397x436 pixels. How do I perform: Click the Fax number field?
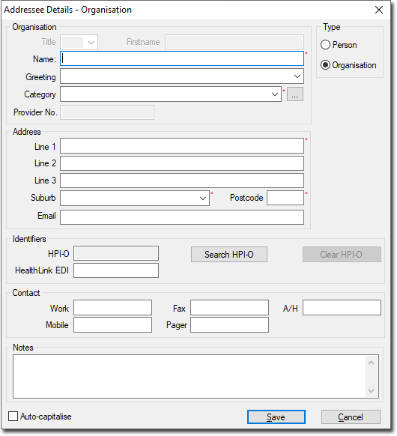229,308
